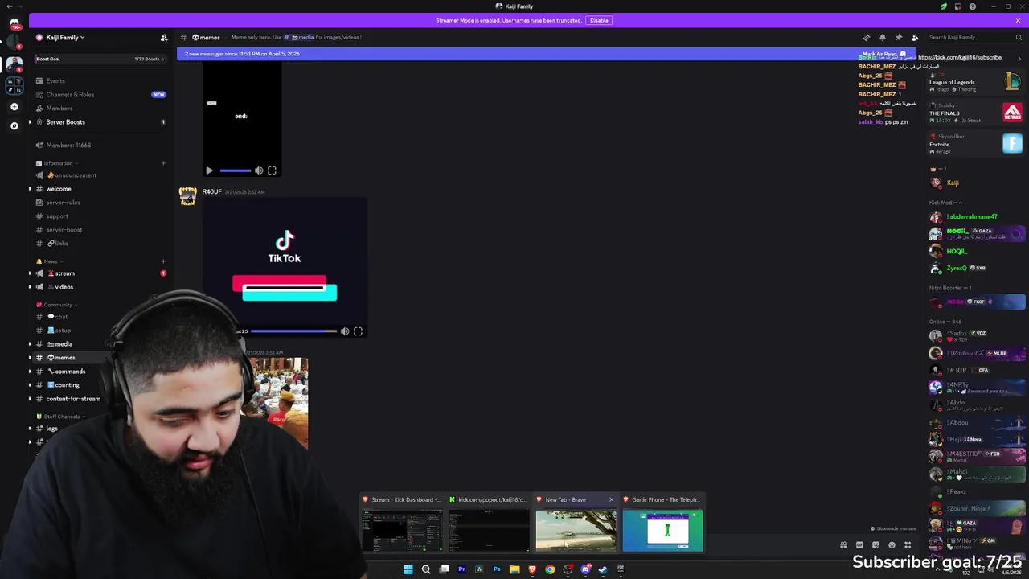Select the server-rules channel
1029x579 pixels.
pos(100,203)
